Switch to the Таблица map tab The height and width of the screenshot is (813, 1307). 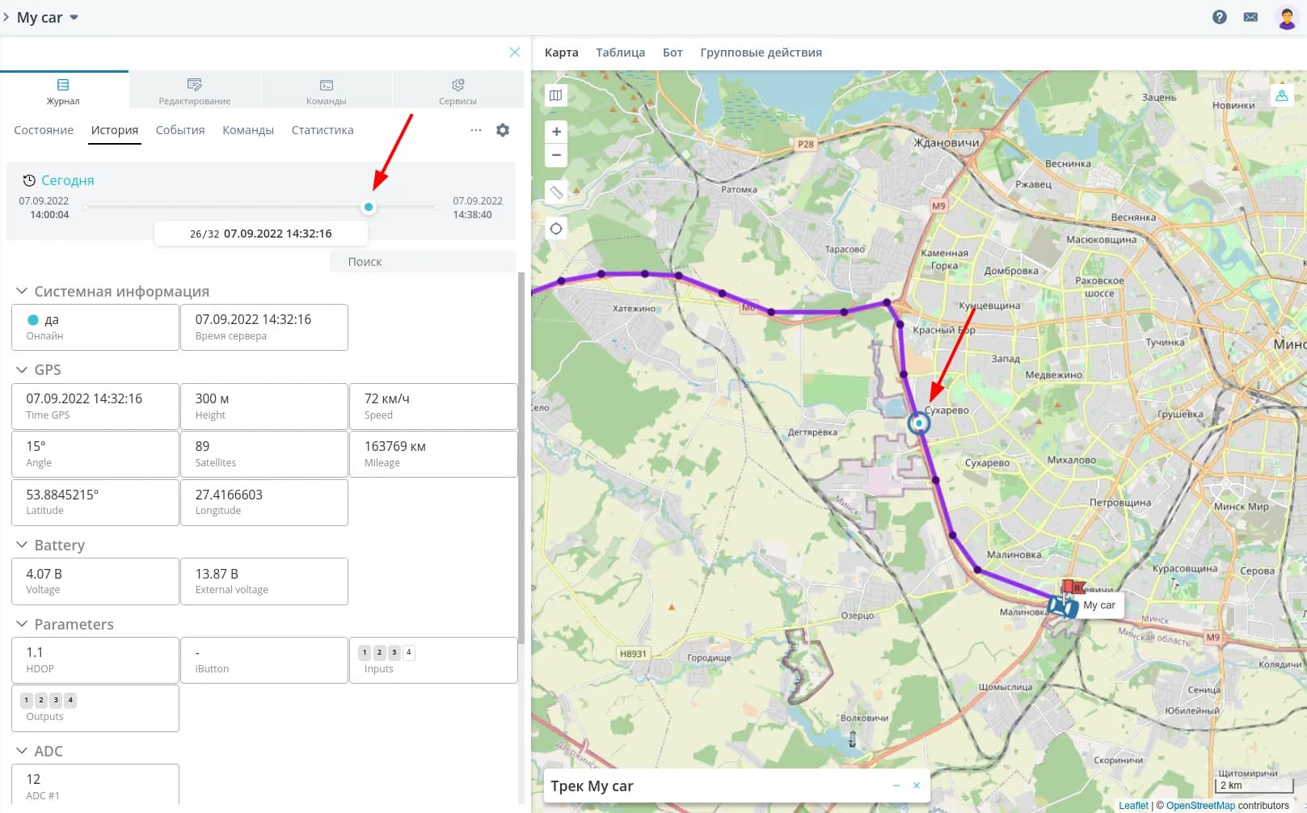620,53
